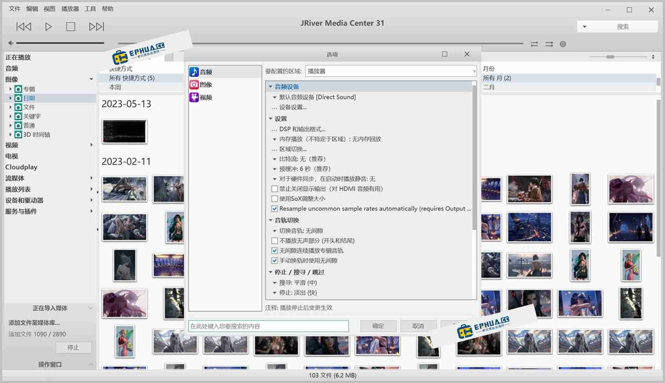Open the 工具 menu
Screen dimensions: 665x383
click(90, 9)
